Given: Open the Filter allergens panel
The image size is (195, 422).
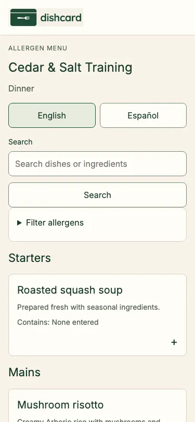Looking at the screenshot, I should [x=98, y=223].
